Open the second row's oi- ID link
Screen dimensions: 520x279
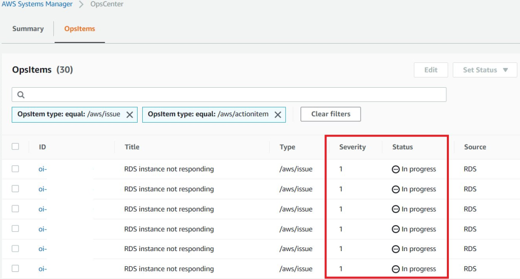click(43, 189)
